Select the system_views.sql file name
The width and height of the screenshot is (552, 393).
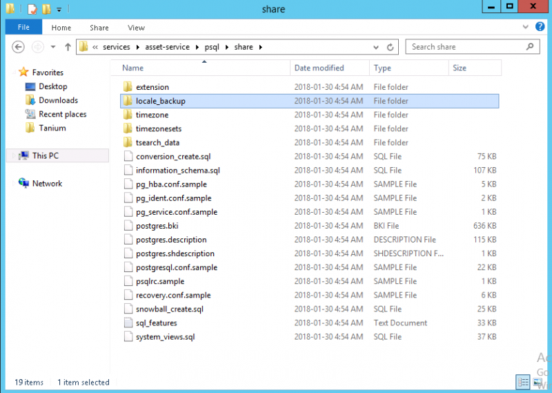(x=165, y=336)
